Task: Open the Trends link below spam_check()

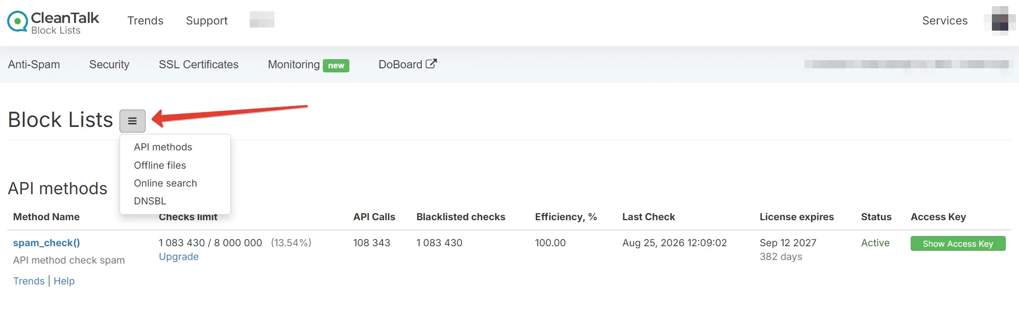Action: [x=29, y=281]
